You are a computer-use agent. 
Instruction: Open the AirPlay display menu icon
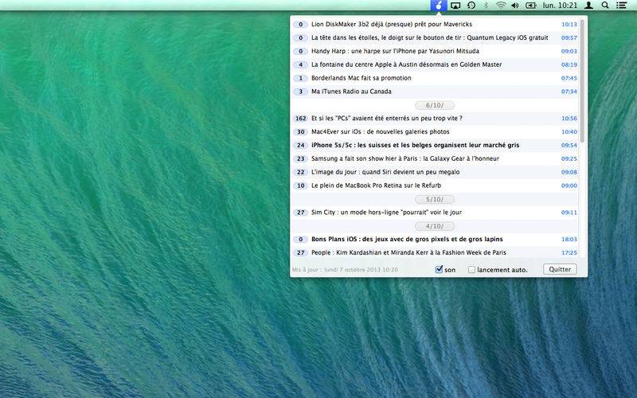pyautogui.click(x=455, y=6)
